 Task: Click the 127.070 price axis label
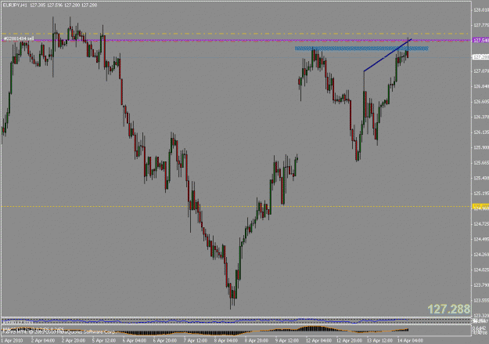click(x=481, y=71)
